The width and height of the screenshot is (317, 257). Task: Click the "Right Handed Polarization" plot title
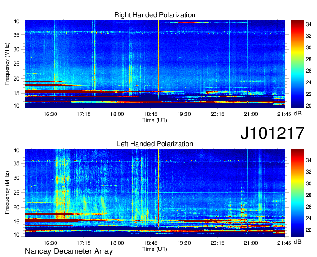(155, 15)
